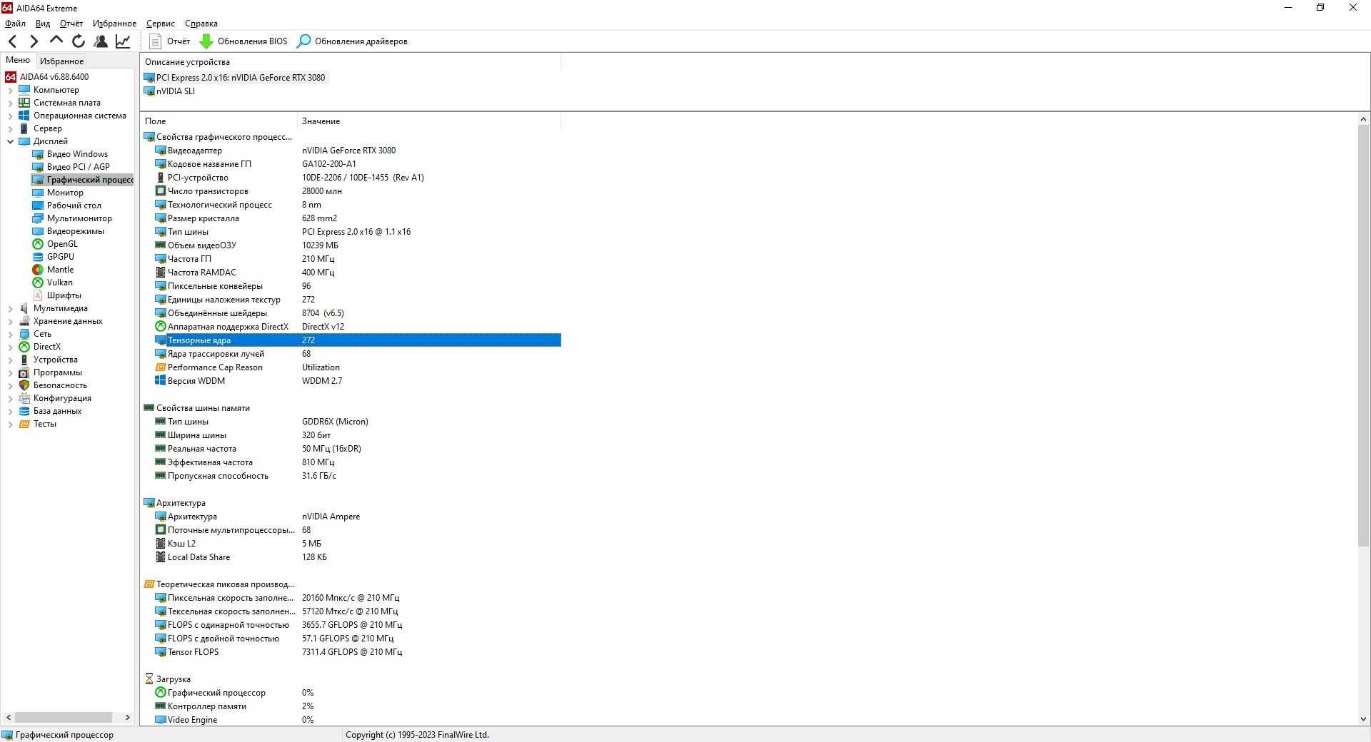Viewport: 1371px width, 742px height.
Task: Expand the Операционная система node
Action: click(11, 116)
